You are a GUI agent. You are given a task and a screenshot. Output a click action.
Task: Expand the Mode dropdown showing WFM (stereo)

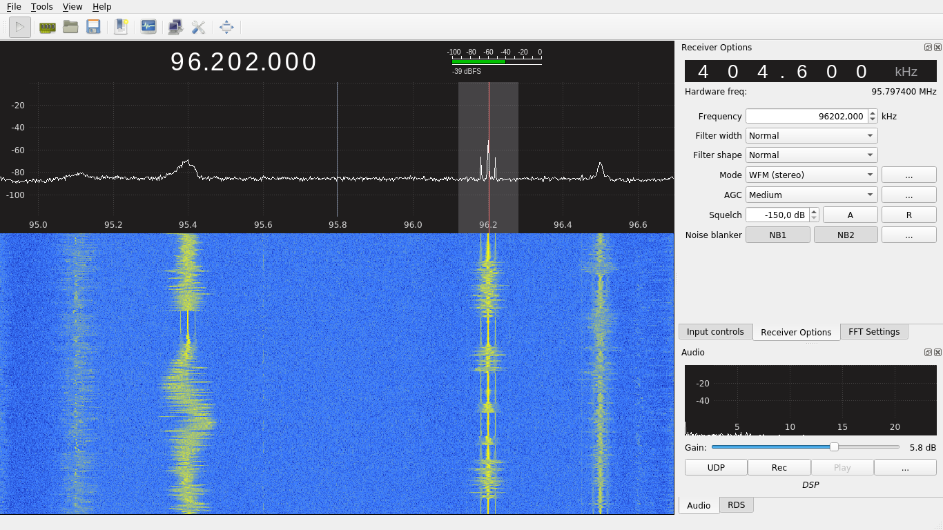pyautogui.click(x=811, y=175)
